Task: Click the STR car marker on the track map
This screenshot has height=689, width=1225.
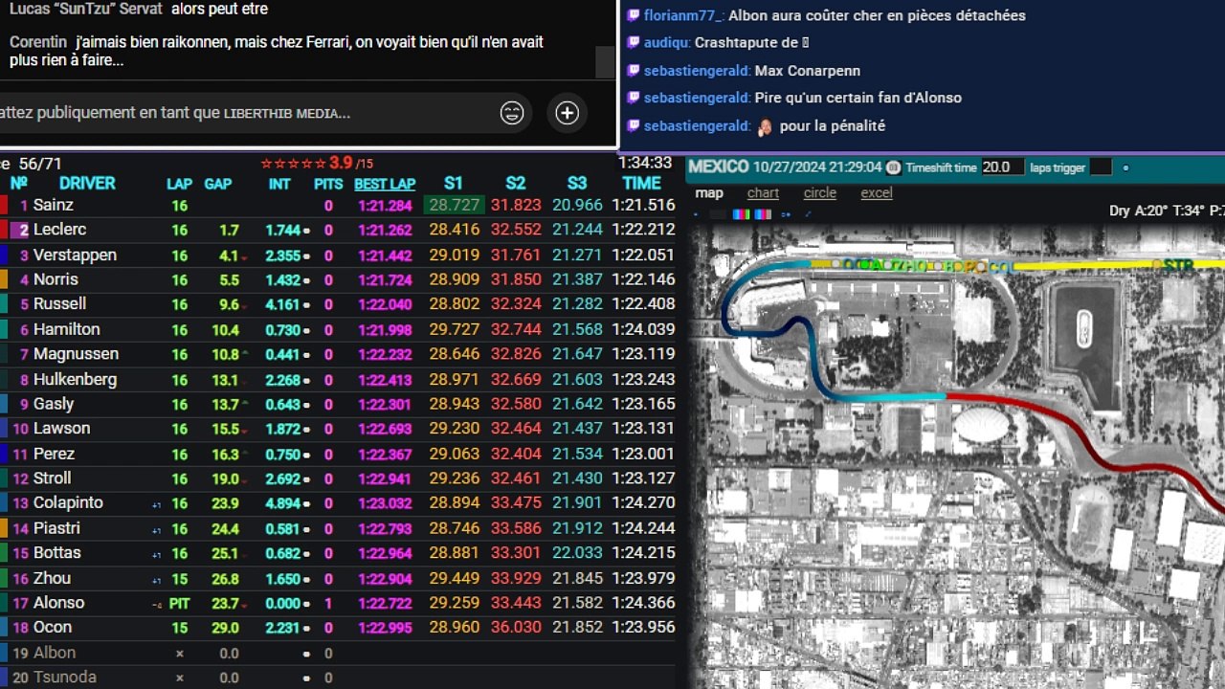Action: (1179, 265)
